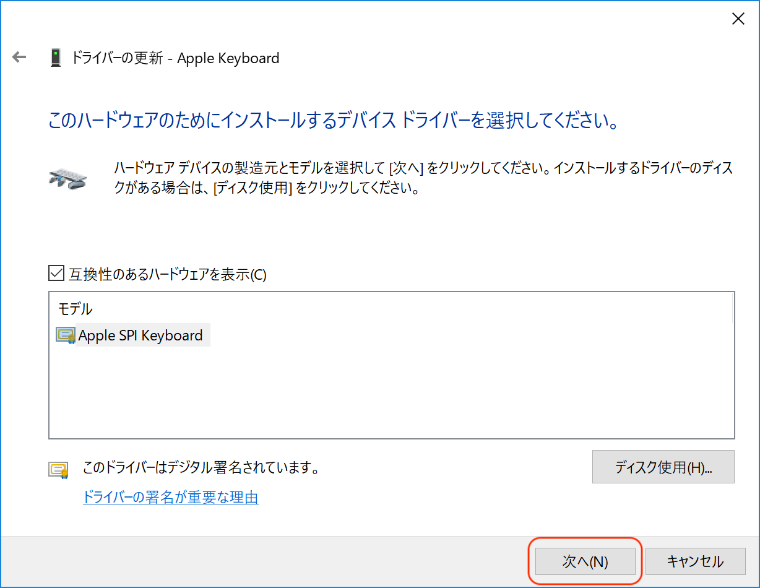Close the driver update dialog
The height and width of the screenshot is (588, 760).
pos(738,19)
